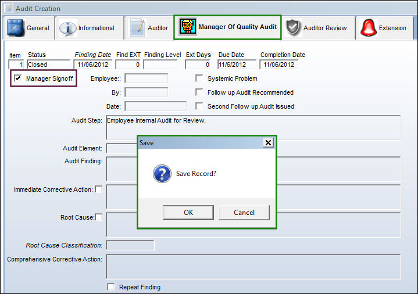Click the Informational tab info icon

[x=67, y=28]
